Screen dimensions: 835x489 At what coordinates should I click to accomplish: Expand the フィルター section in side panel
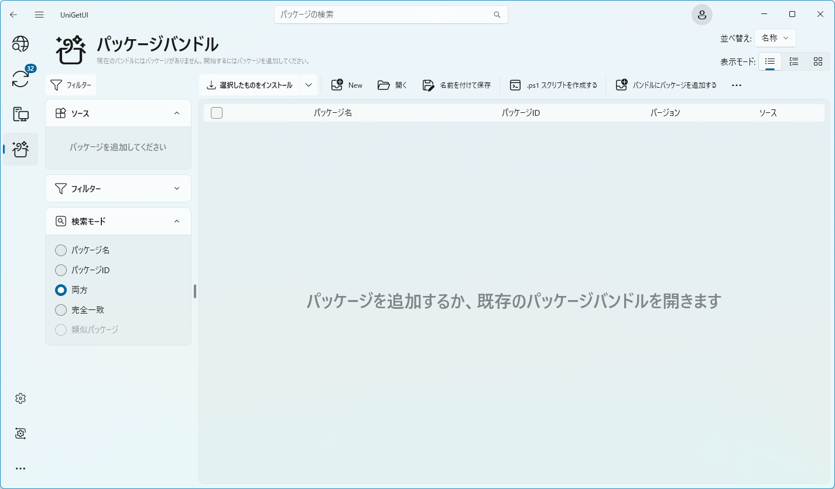(118, 188)
